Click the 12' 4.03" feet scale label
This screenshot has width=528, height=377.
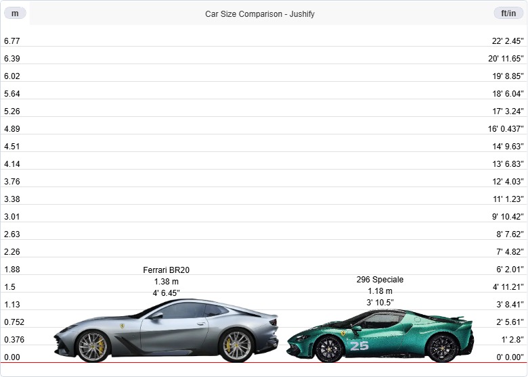(x=508, y=182)
